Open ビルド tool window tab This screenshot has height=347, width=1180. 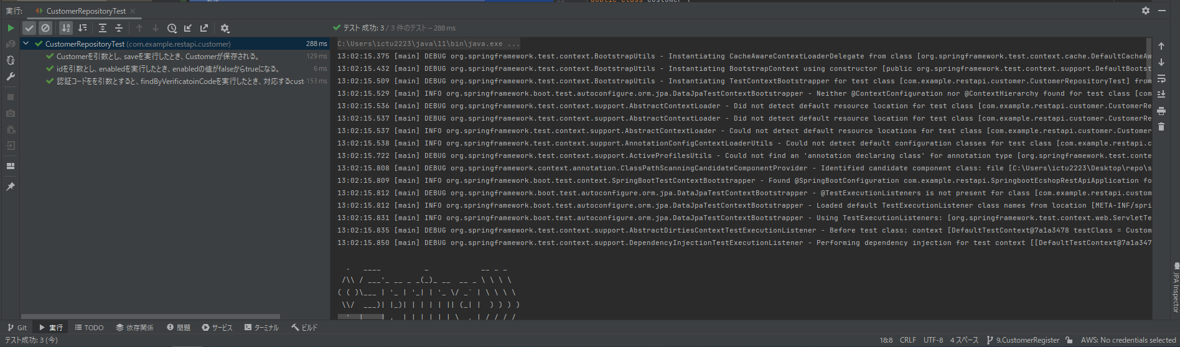[x=304, y=328]
